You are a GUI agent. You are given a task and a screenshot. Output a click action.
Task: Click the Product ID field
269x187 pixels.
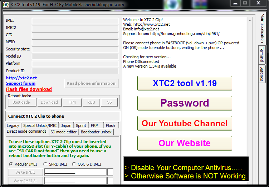point(75,71)
